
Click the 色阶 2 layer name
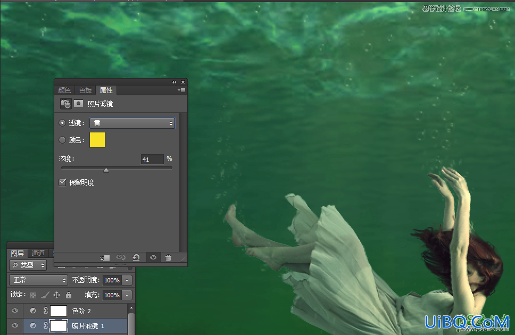[x=81, y=311]
